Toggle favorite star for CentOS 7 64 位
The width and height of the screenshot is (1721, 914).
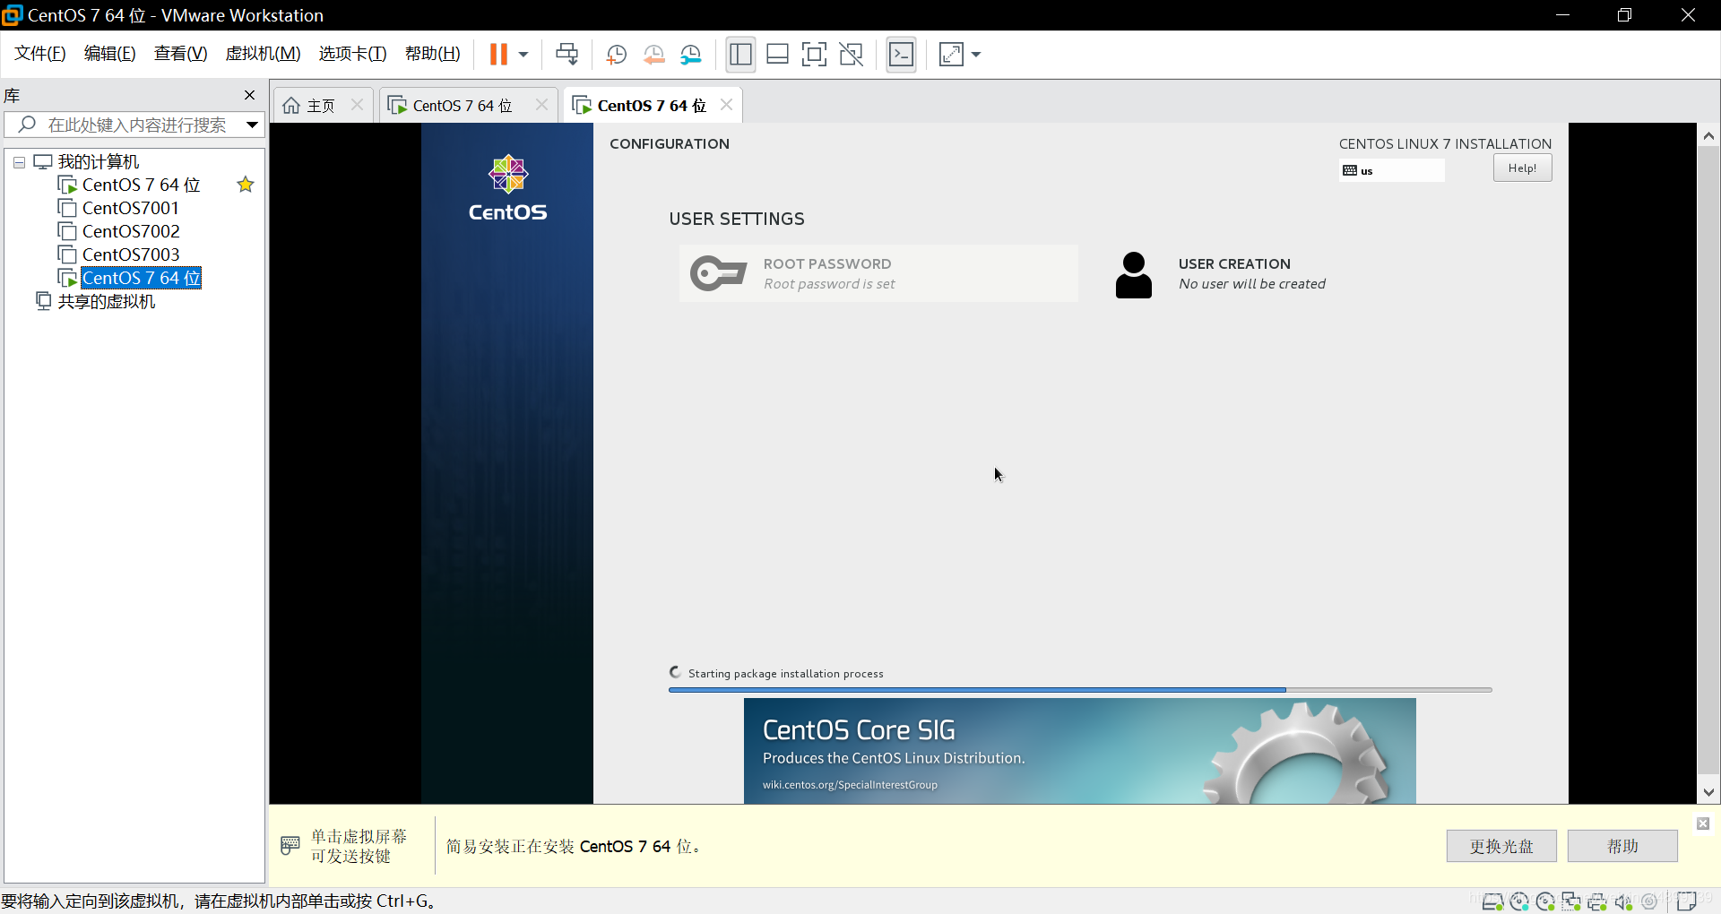click(246, 185)
